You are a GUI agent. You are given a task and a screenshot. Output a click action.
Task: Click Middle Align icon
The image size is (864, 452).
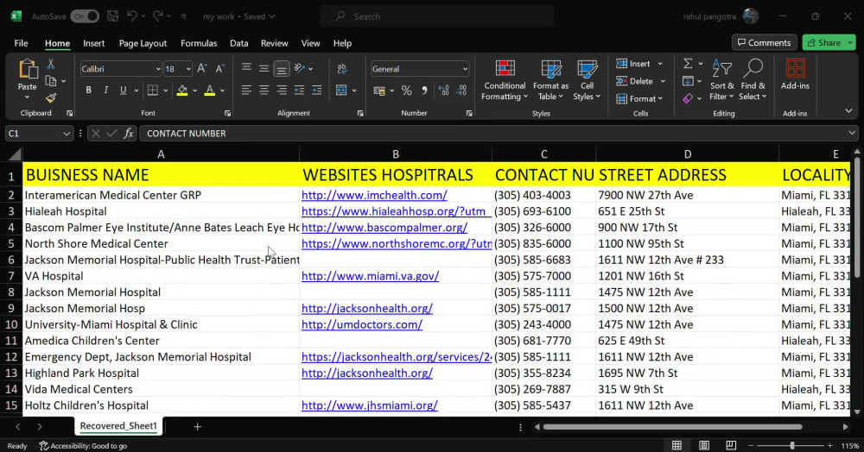[x=264, y=69]
